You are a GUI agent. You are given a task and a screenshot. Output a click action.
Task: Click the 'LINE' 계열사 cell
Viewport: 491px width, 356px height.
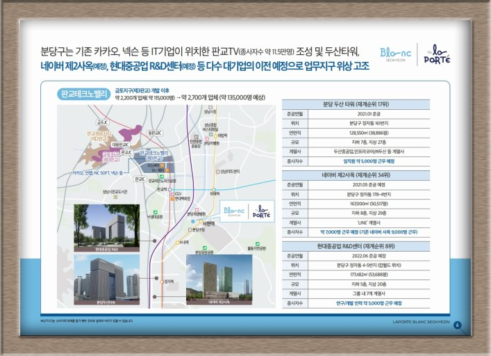(x=369, y=222)
